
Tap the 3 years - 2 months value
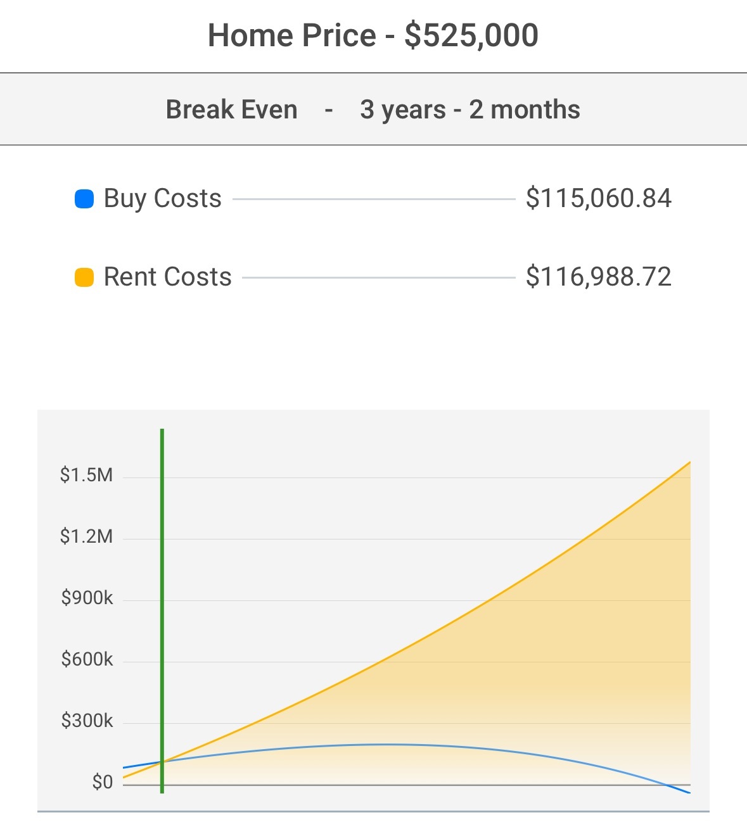[x=469, y=110]
